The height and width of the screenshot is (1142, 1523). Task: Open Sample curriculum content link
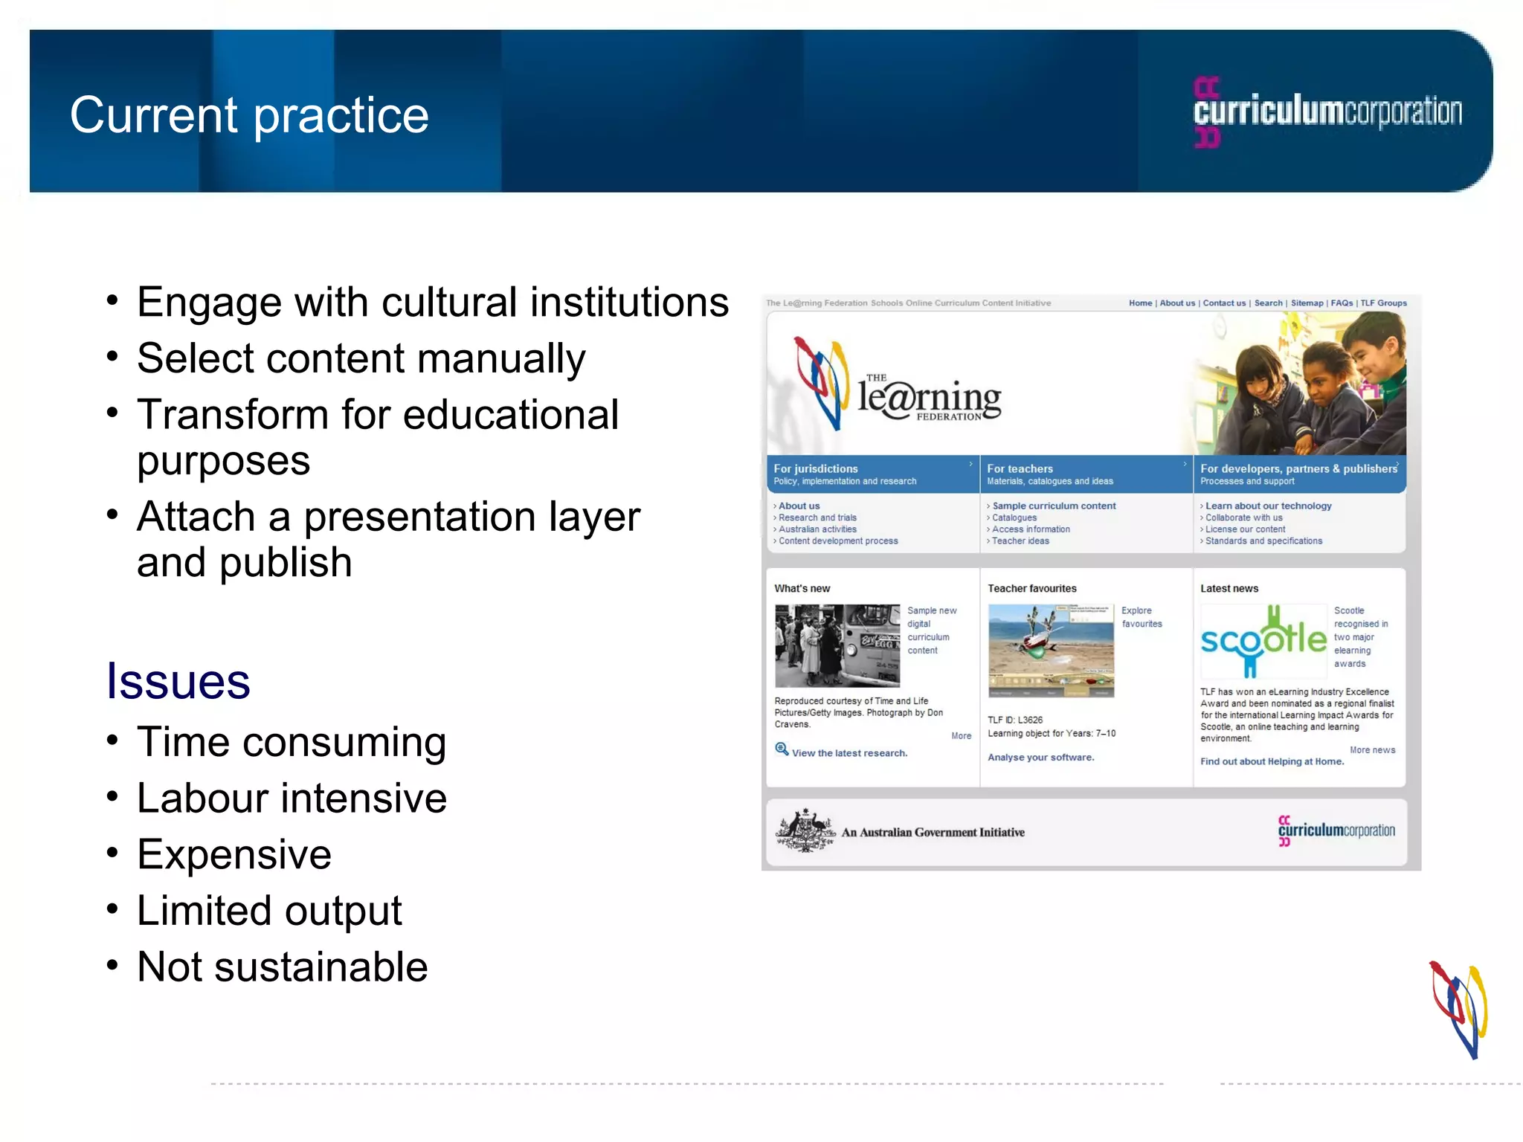tap(1054, 506)
